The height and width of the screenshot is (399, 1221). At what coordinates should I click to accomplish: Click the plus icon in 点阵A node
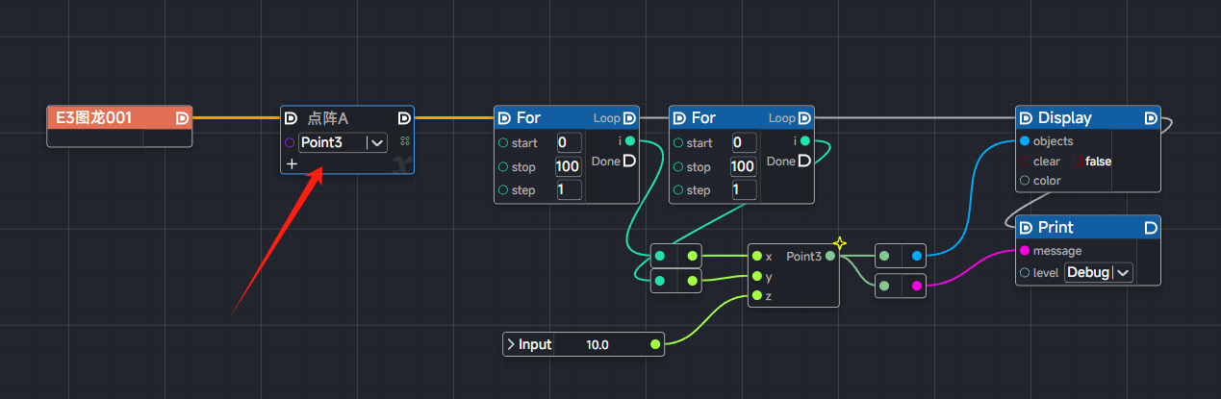coord(292,164)
